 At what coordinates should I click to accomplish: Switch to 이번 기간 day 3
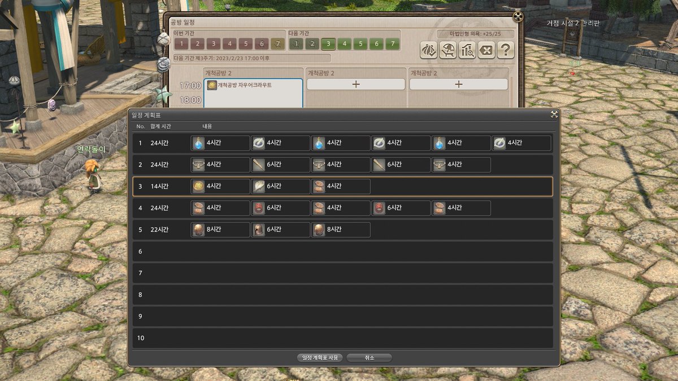pyautogui.click(x=213, y=44)
